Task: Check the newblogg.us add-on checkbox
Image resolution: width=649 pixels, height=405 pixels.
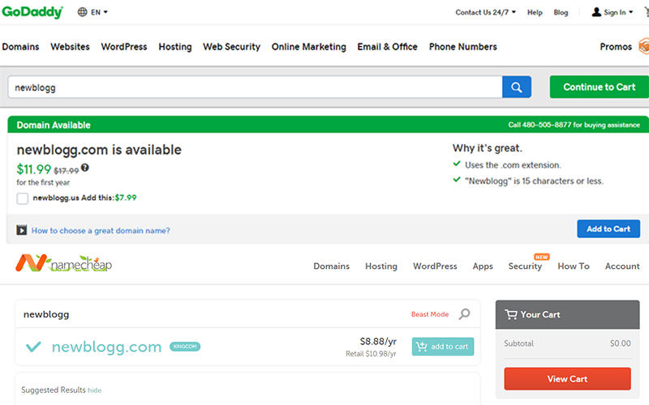Action: [23, 198]
